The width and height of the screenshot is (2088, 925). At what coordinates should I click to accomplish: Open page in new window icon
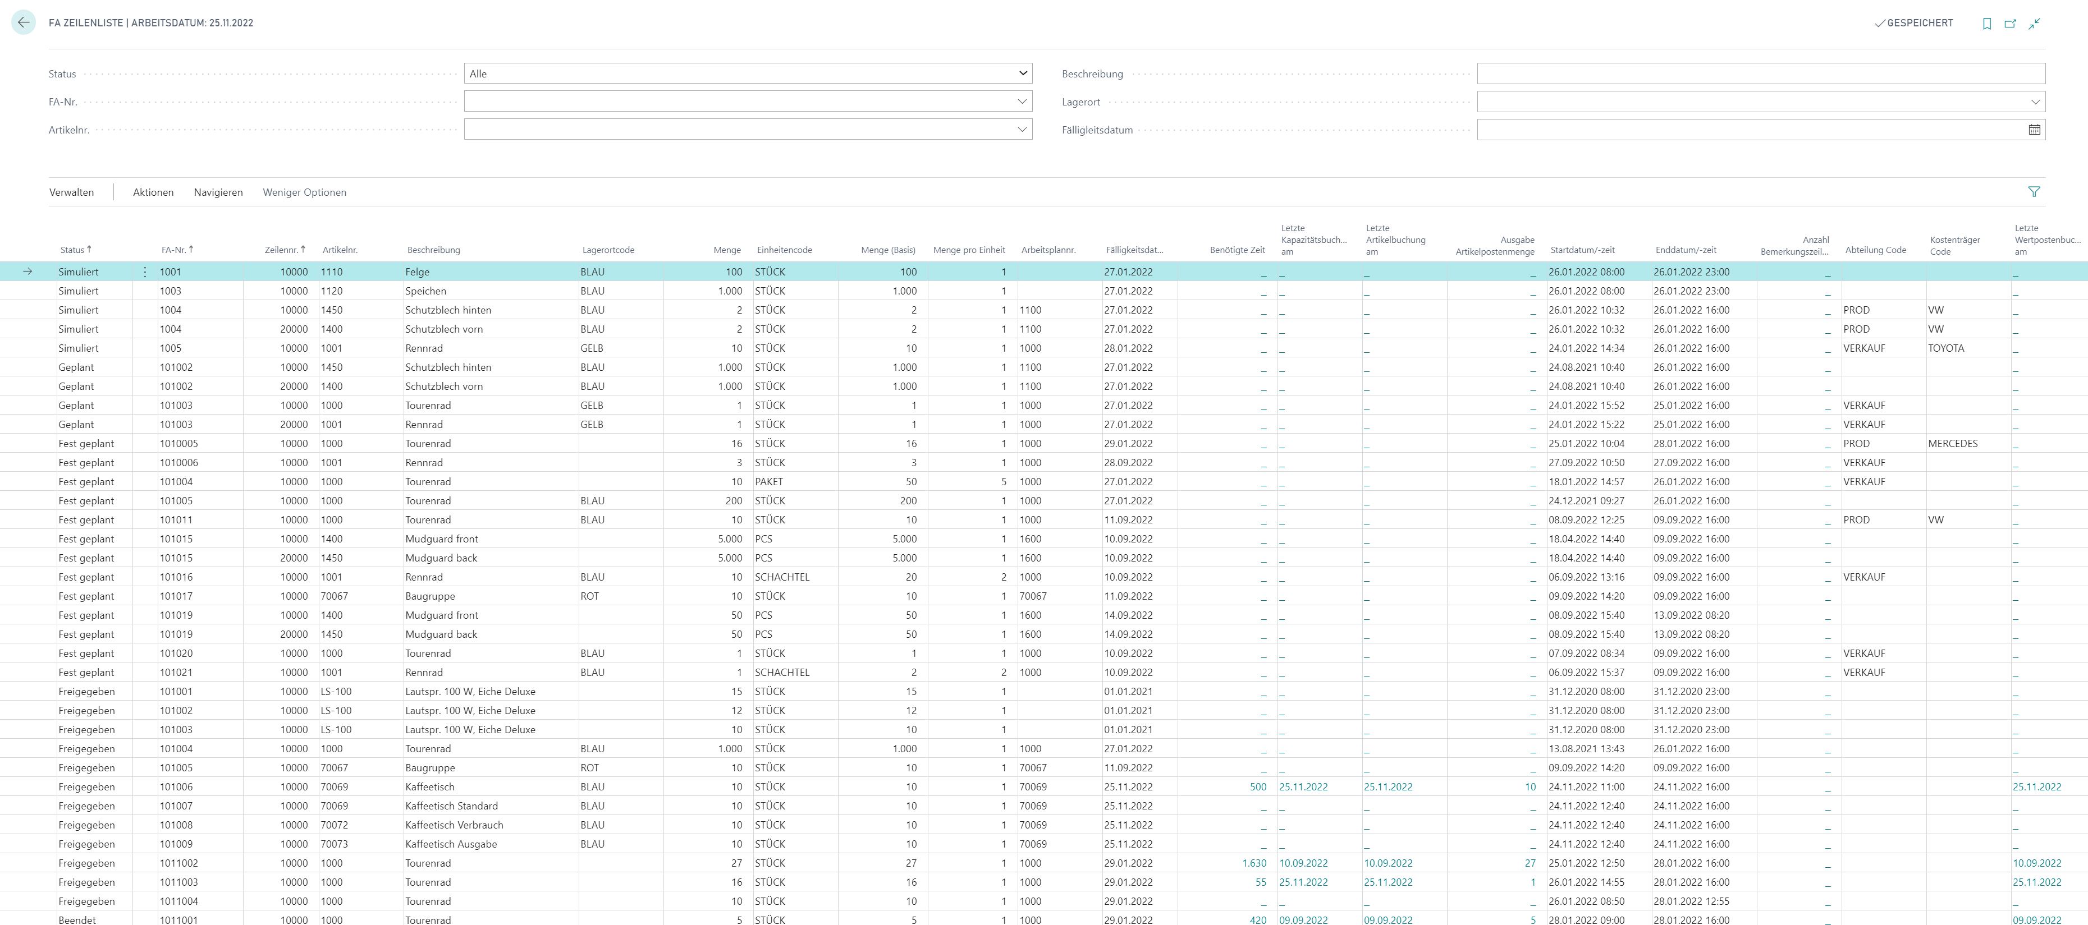[x=2010, y=24]
